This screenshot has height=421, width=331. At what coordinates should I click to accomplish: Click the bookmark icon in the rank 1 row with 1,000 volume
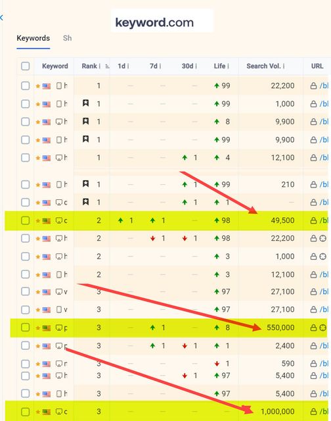pos(86,103)
